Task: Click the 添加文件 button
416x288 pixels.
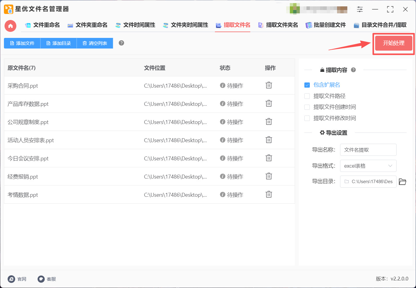Action: 22,43
